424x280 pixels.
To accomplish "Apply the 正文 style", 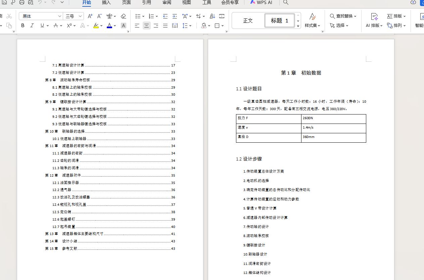I will click(x=248, y=20).
